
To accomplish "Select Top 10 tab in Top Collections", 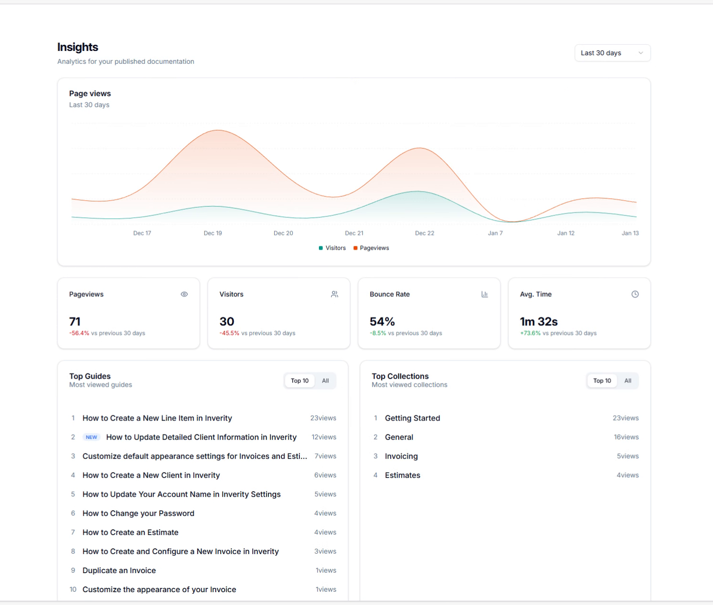I will (x=602, y=381).
